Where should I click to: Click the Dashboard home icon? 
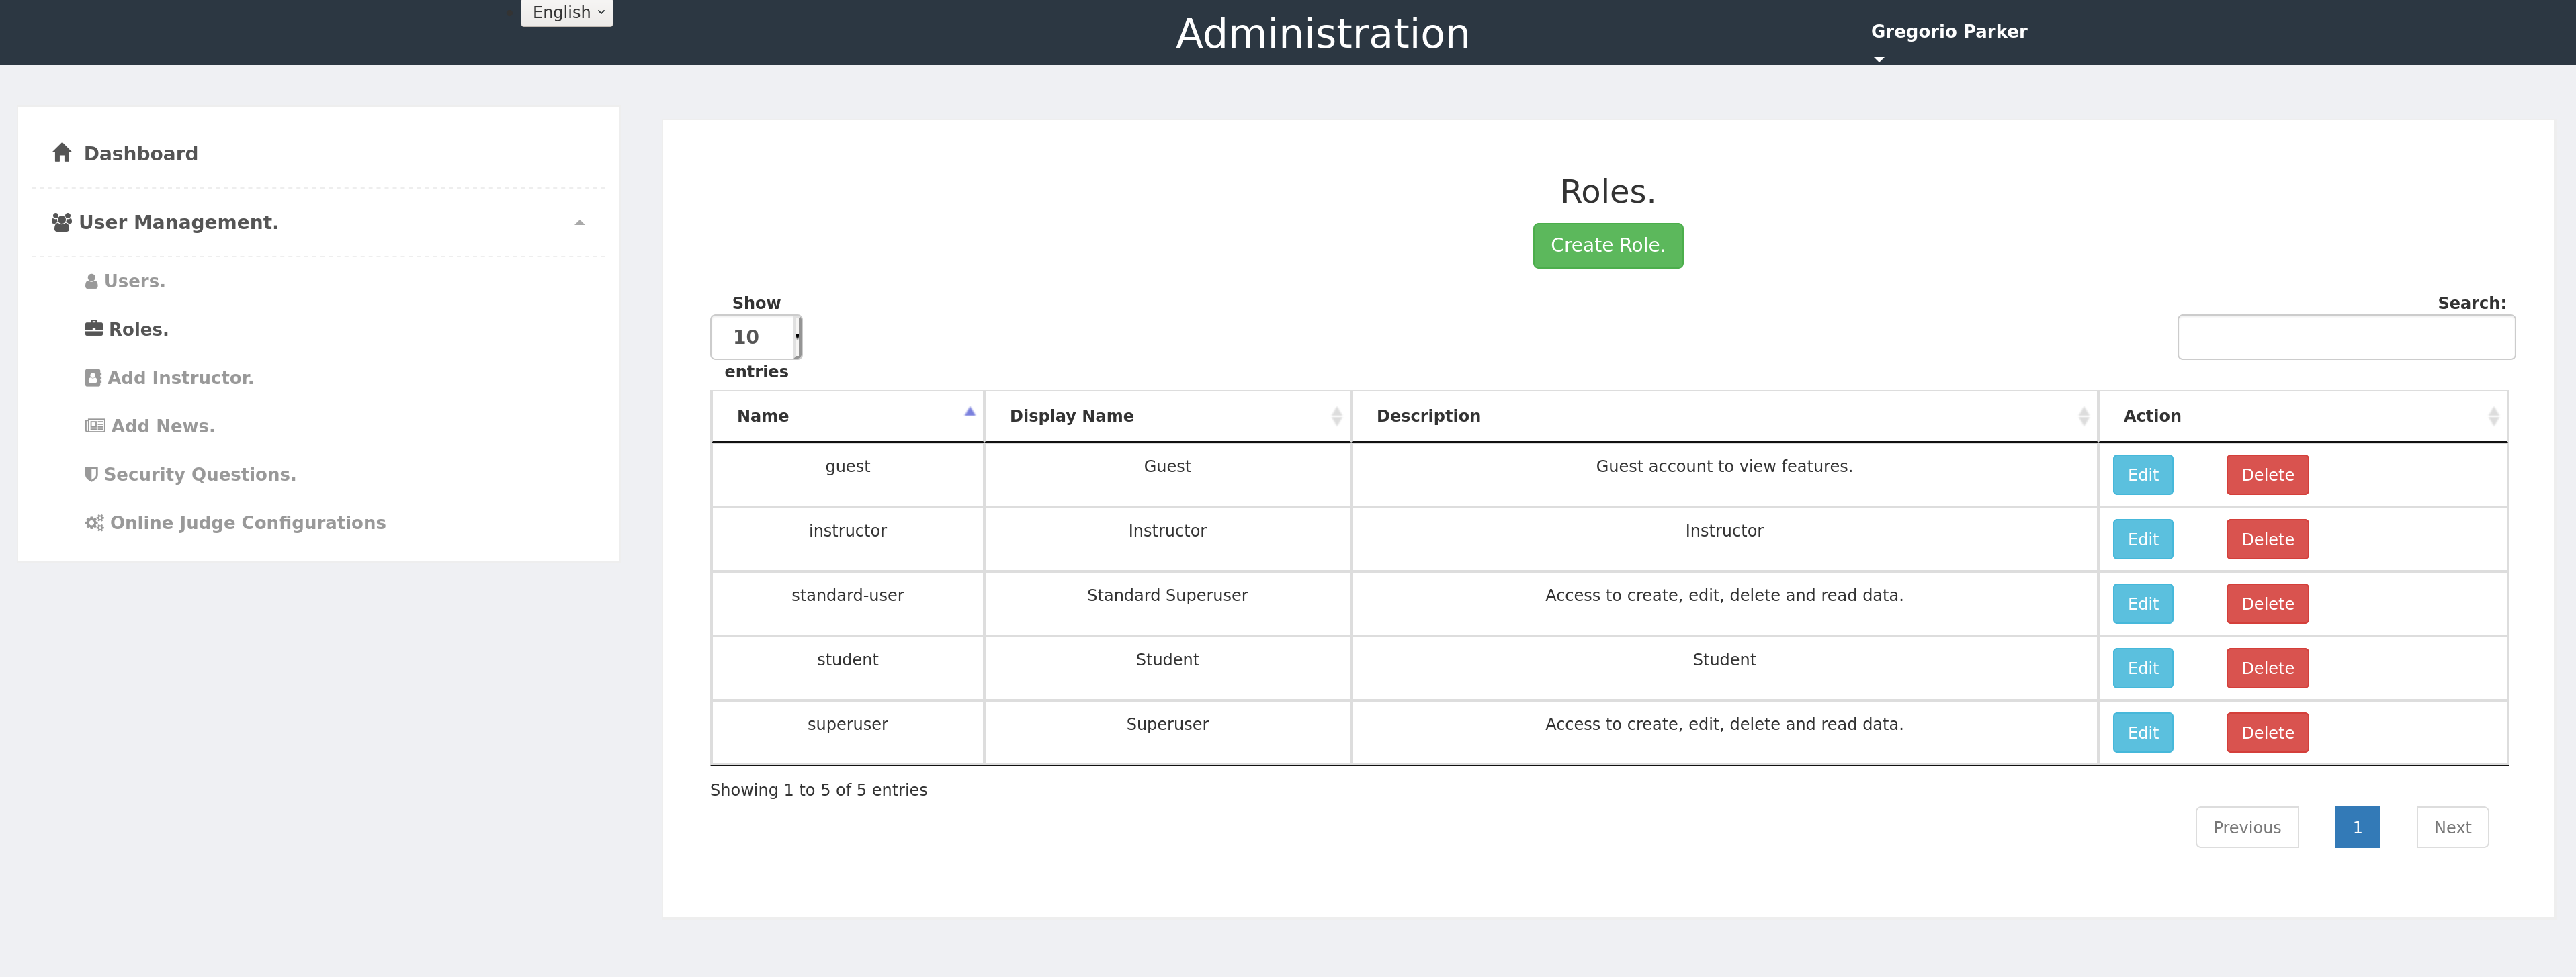pos(62,153)
